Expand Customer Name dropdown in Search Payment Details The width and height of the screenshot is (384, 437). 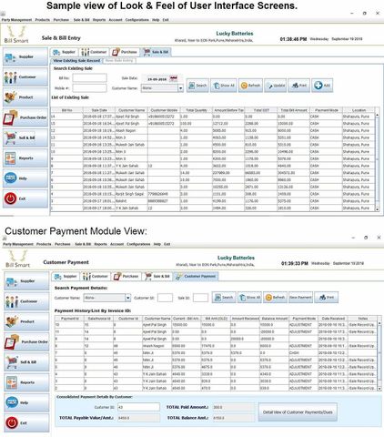click(x=128, y=298)
